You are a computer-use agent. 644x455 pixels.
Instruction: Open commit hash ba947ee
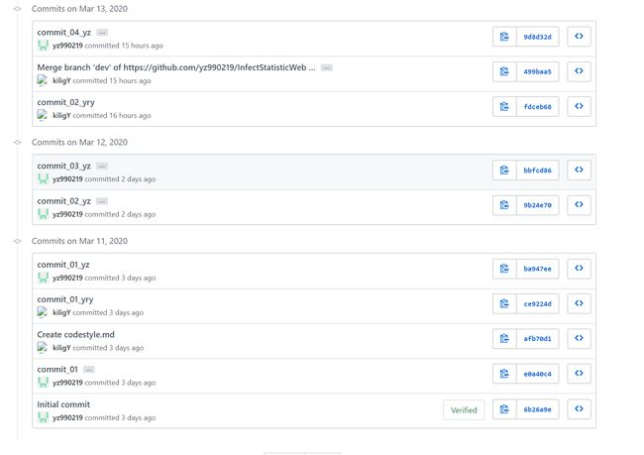click(x=538, y=269)
